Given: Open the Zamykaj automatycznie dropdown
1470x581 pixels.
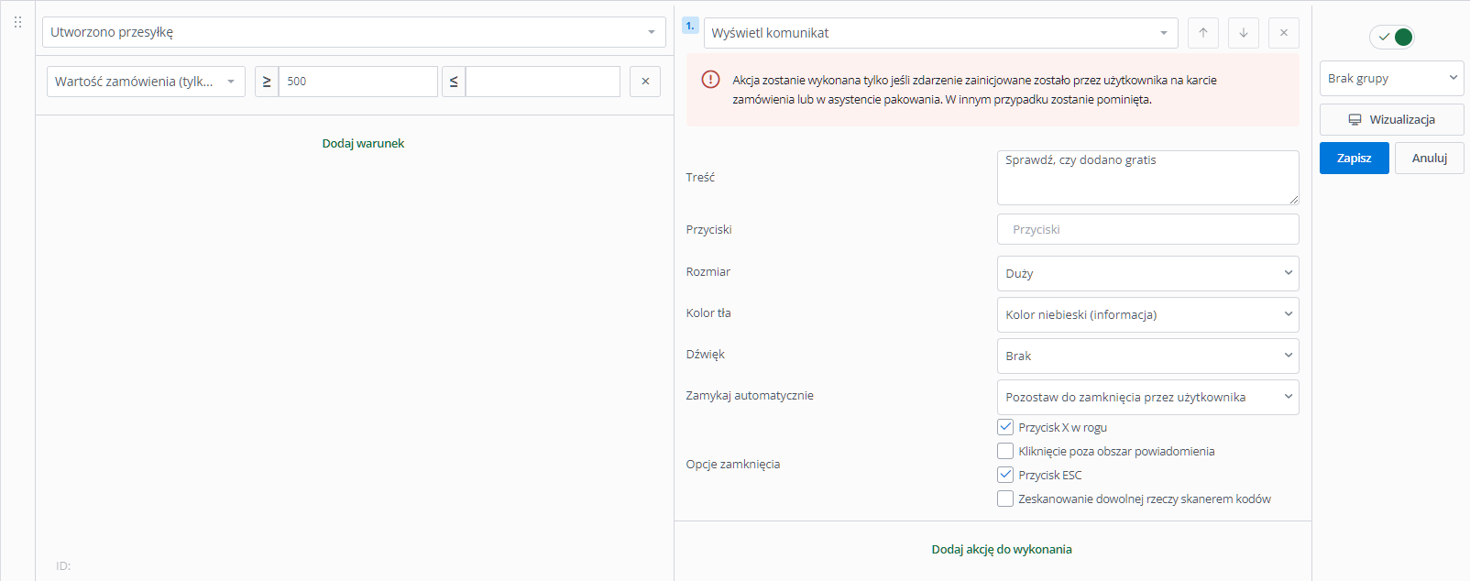Looking at the screenshot, I should click(x=1148, y=397).
